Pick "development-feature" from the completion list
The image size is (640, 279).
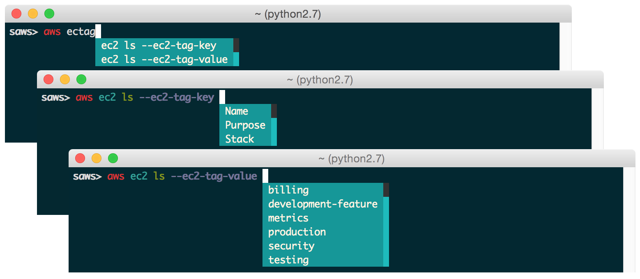[322, 204]
